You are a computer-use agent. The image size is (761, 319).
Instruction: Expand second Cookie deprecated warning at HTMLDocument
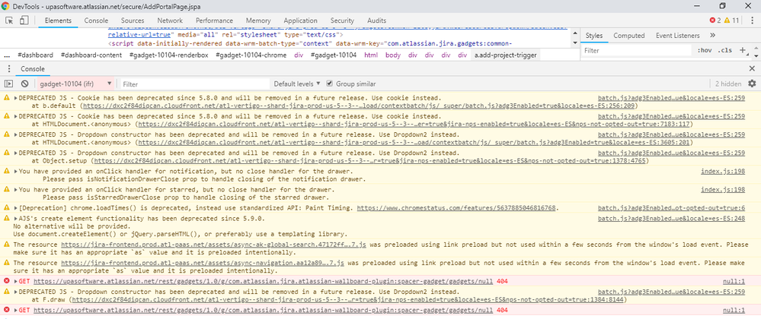16,116
